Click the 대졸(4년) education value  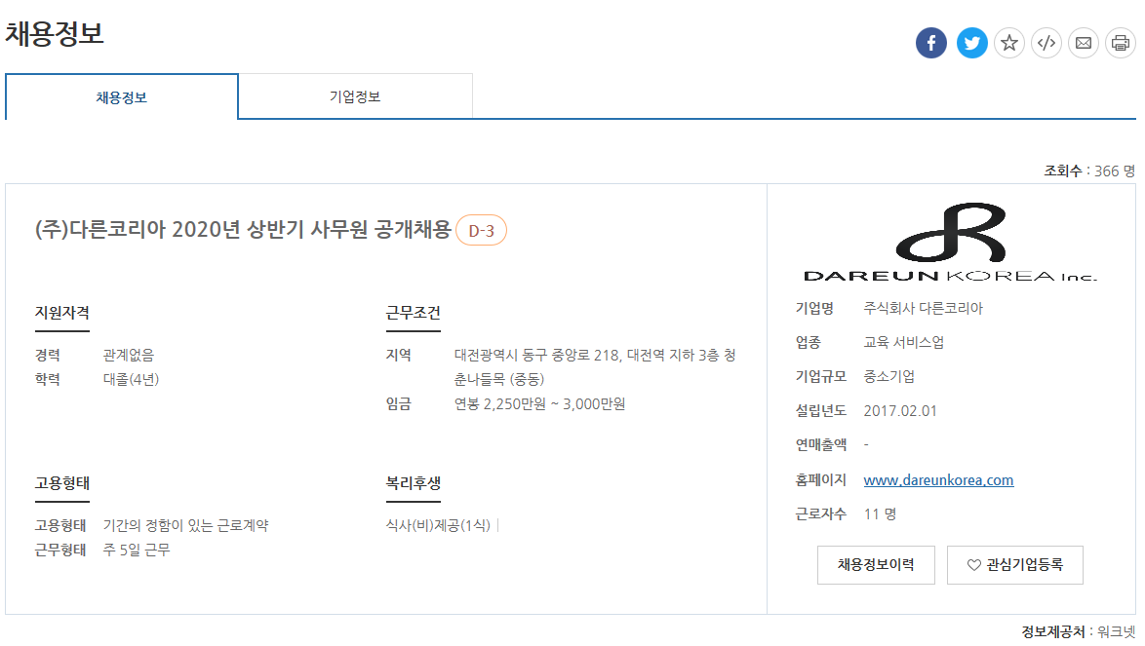click(132, 379)
